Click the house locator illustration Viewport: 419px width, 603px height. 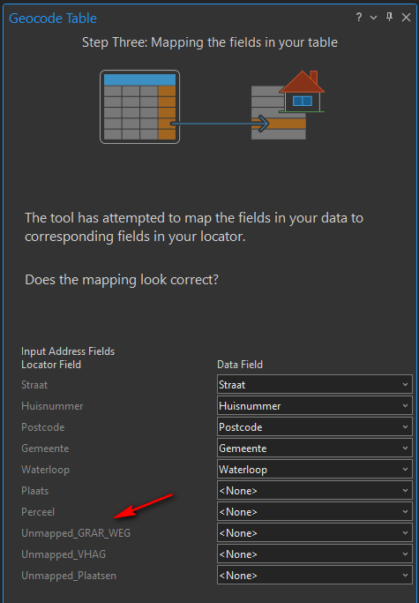(x=288, y=105)
